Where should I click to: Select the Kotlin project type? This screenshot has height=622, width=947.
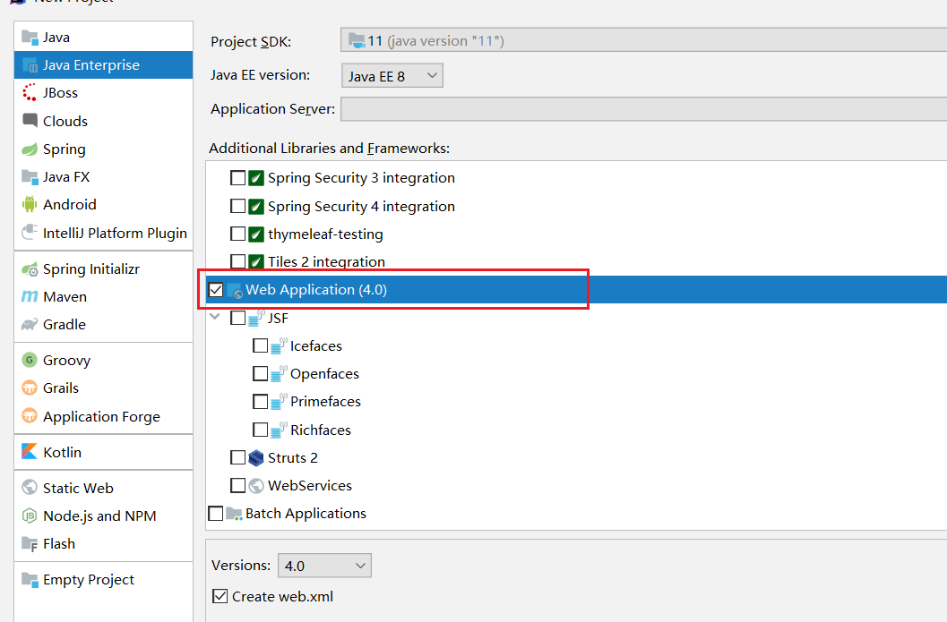click(103, 453)
